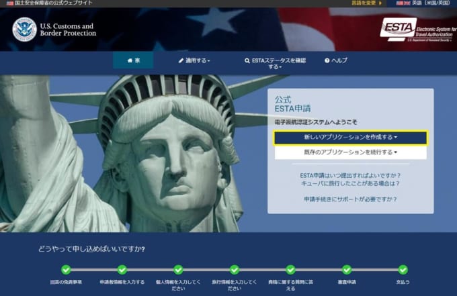Screen dimensions: 457x296
Task: Click the 公式 ESTA申請 heading
Action: pyautogui.click(x=292, y=104)
